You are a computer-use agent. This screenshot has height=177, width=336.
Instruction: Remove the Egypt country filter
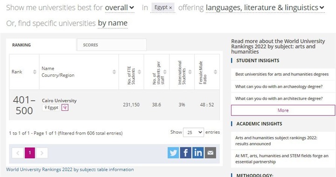point(171,8)
